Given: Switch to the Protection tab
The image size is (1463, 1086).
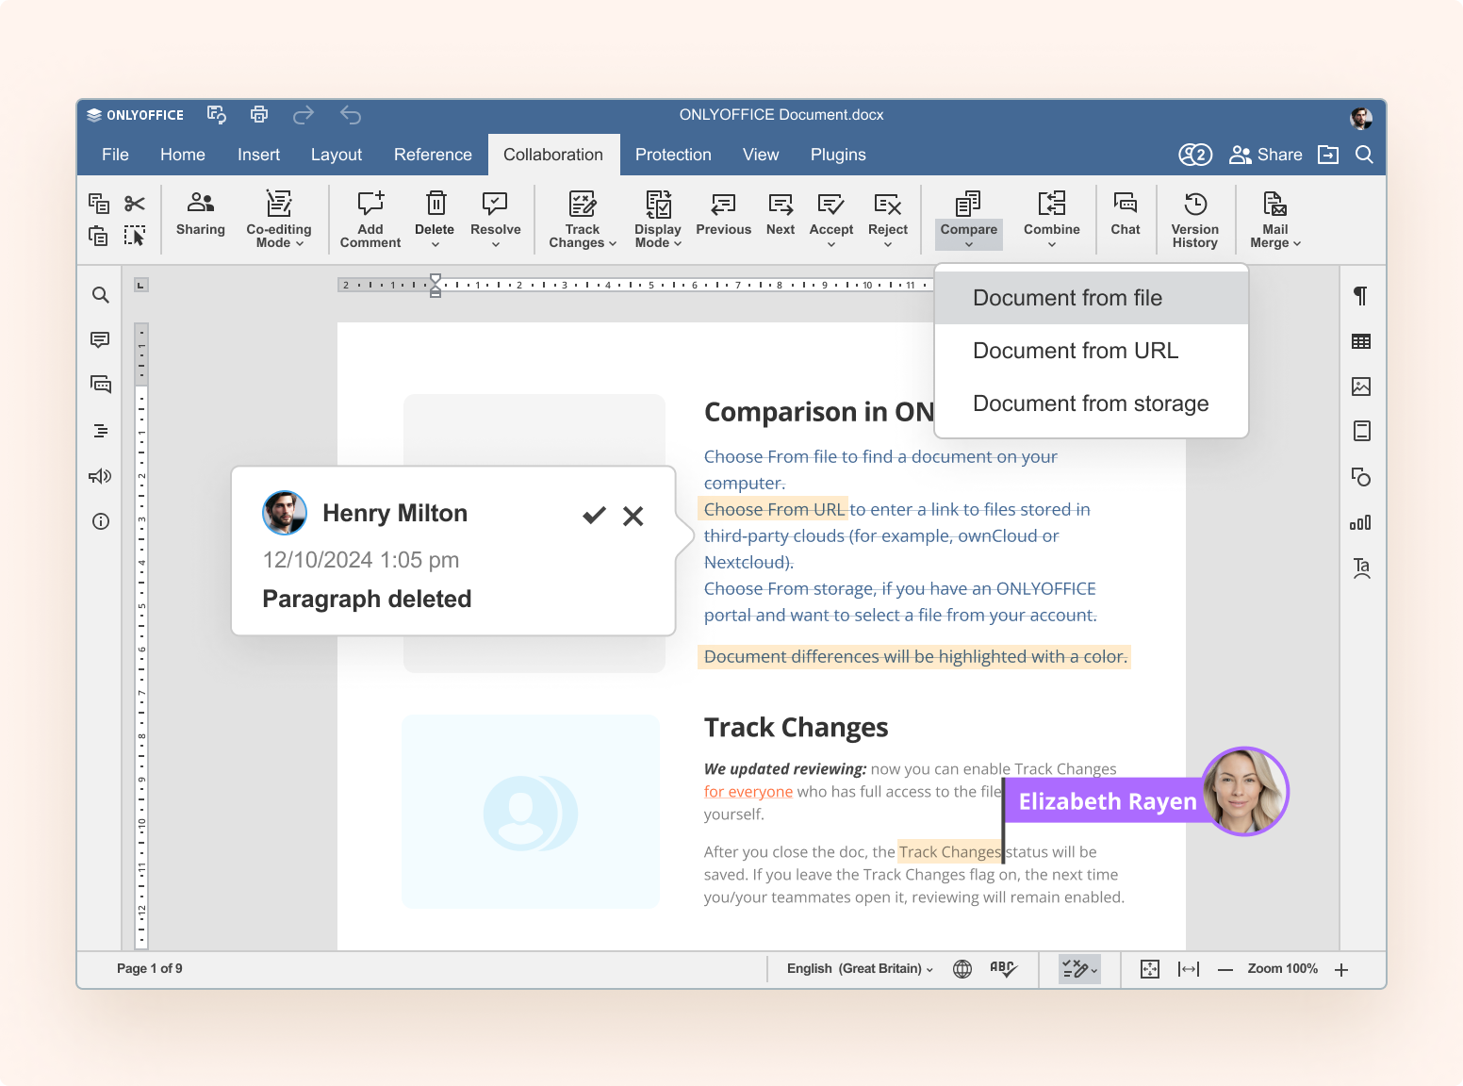Looking at the screenshot, I should (x=673, y=155).
